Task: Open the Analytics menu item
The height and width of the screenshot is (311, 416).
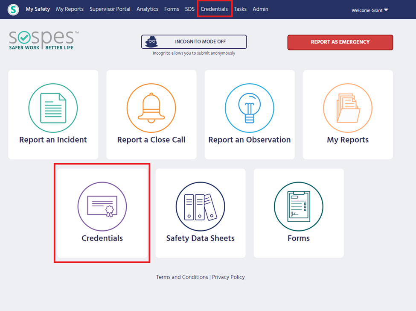Action: click(147, 9)
